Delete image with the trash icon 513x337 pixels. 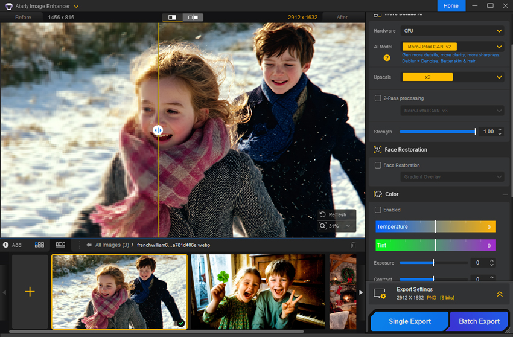353,245
